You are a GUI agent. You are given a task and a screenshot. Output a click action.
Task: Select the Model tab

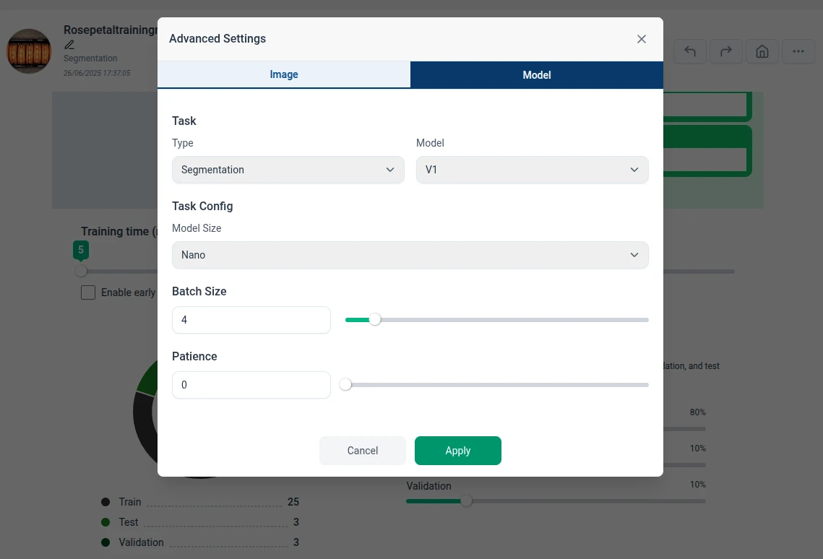tap(537, 74)
